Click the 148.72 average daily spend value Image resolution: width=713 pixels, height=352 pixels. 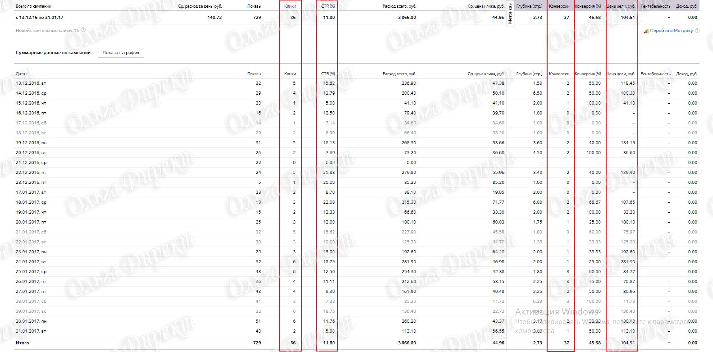pos(215,18)
